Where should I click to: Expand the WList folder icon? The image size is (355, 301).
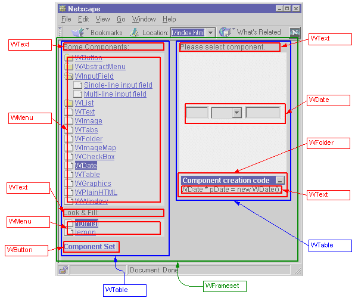[x=69, y=103]
